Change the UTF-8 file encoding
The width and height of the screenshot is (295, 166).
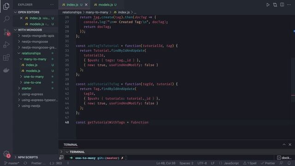click(202, 163)
